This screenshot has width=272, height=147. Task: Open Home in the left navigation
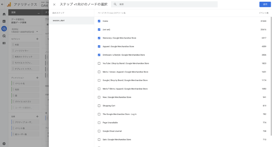(4, 14)
